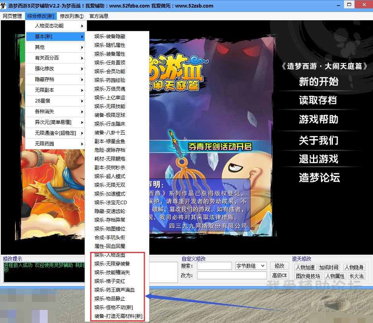Select 娱乐-超人模式 menu entry
The image size is (373, 323).
tap(117, 176)
